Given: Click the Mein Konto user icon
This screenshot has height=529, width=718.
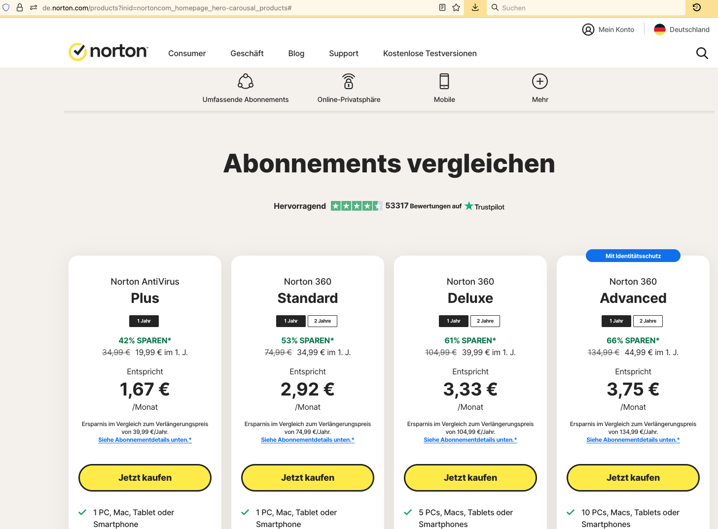Looking at the screenshot, I should click(588, 30).
